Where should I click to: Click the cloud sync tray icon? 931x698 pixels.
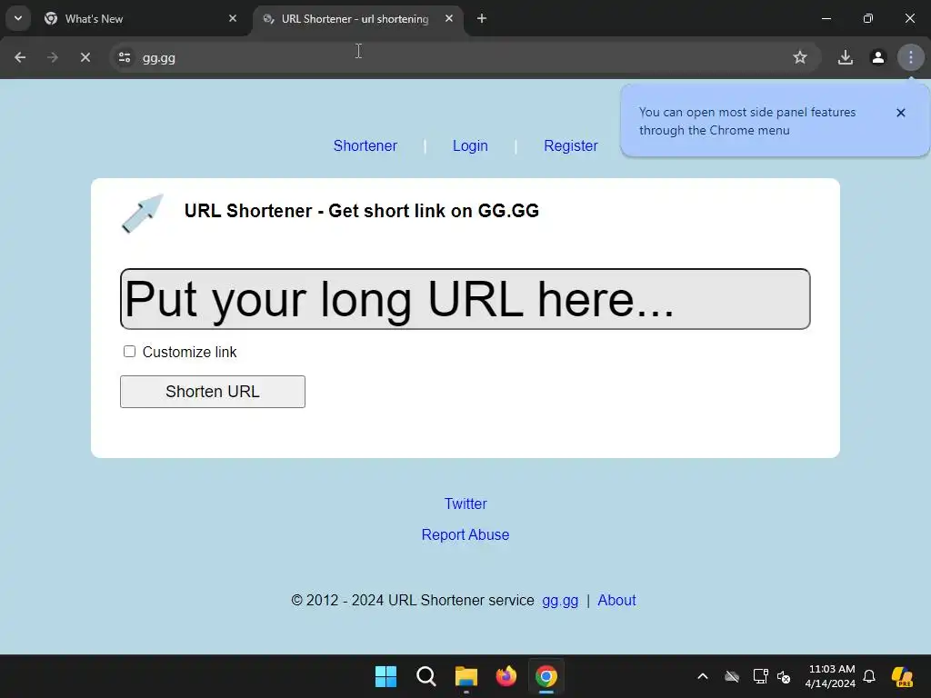(732, 676)
